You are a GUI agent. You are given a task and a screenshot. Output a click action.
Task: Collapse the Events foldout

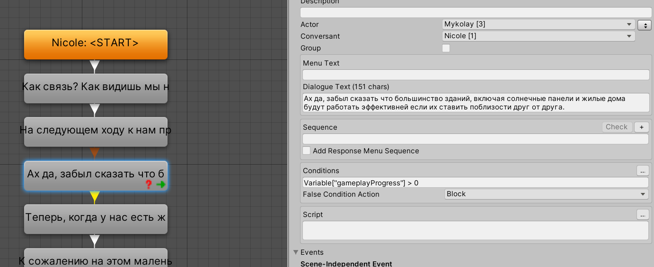pos(296,252)
